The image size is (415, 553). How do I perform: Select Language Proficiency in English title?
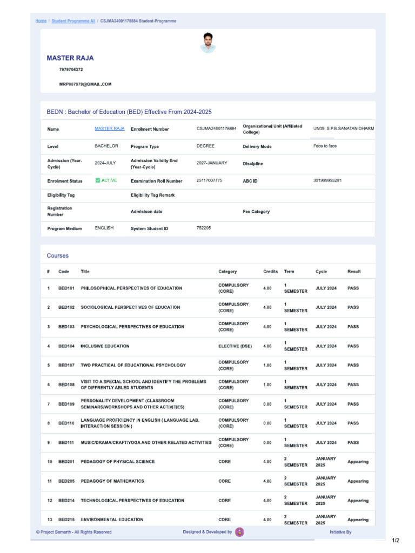(140, 423)
